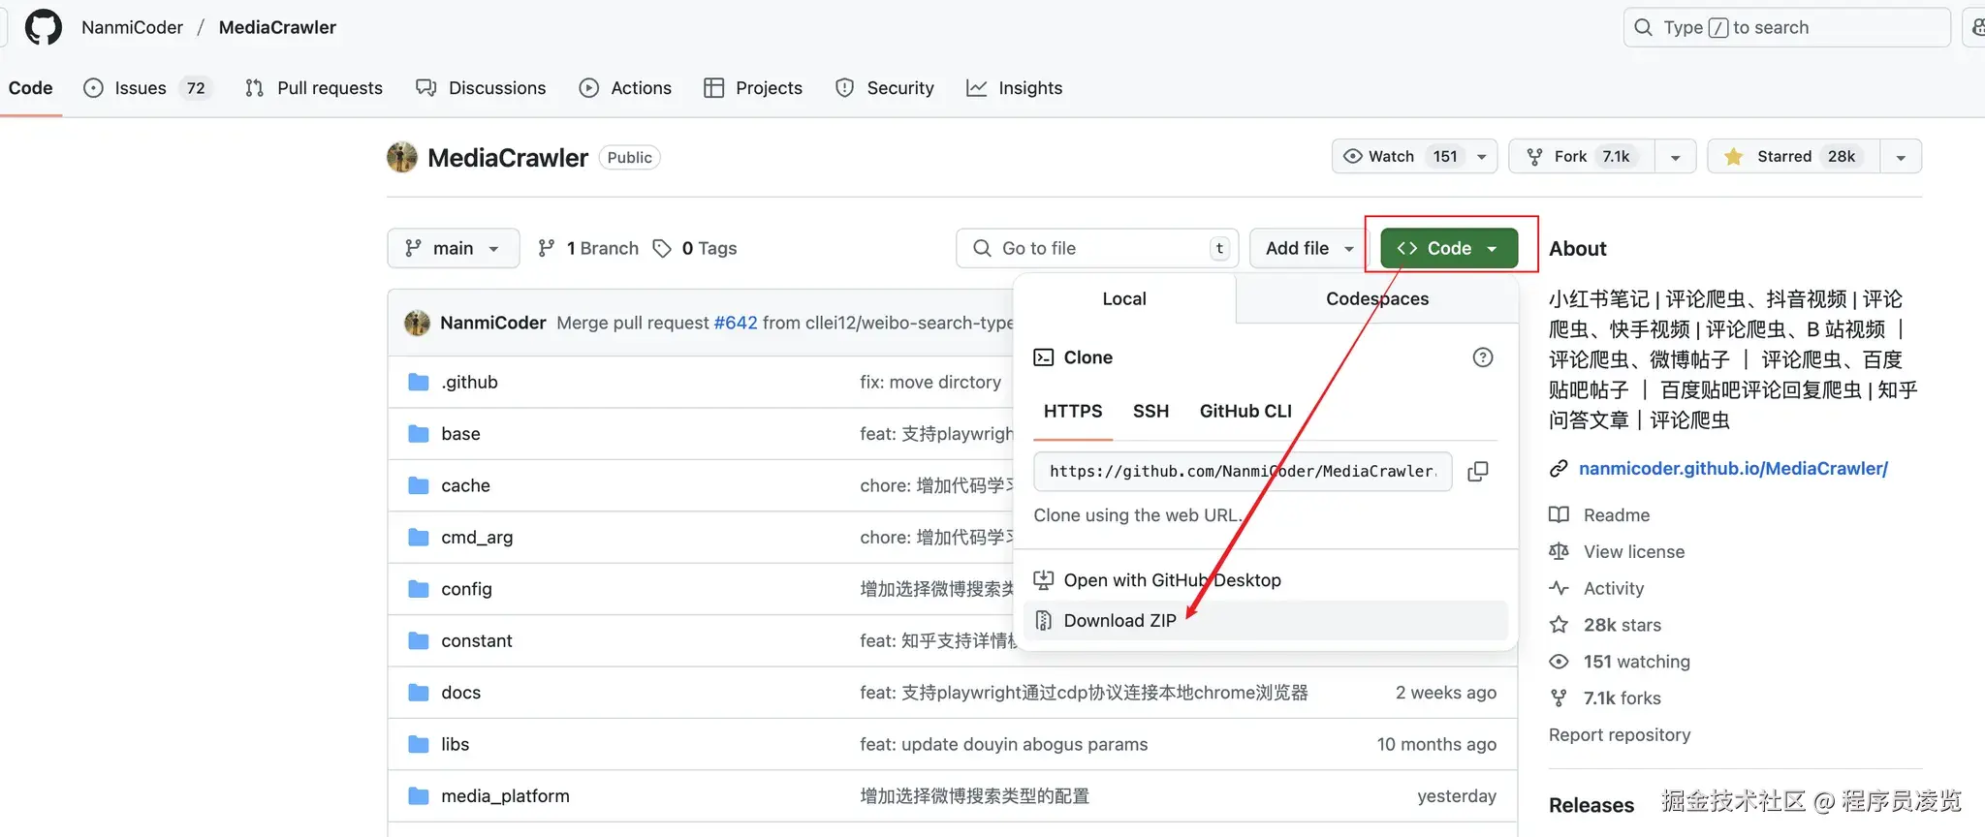Screen dimensions: 1985x837
Task: Click the .github folder icon
Action: [419, 382]
